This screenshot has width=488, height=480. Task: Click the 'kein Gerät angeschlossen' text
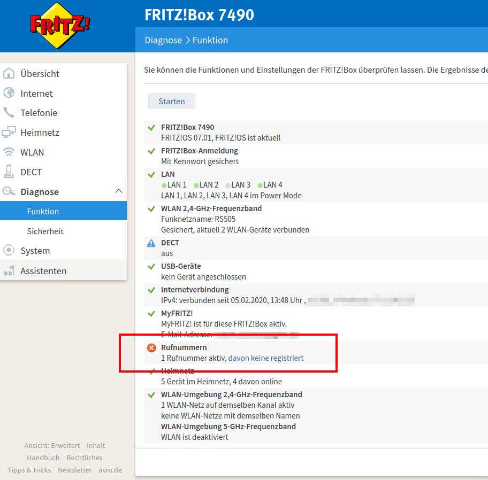coord(203,277)
